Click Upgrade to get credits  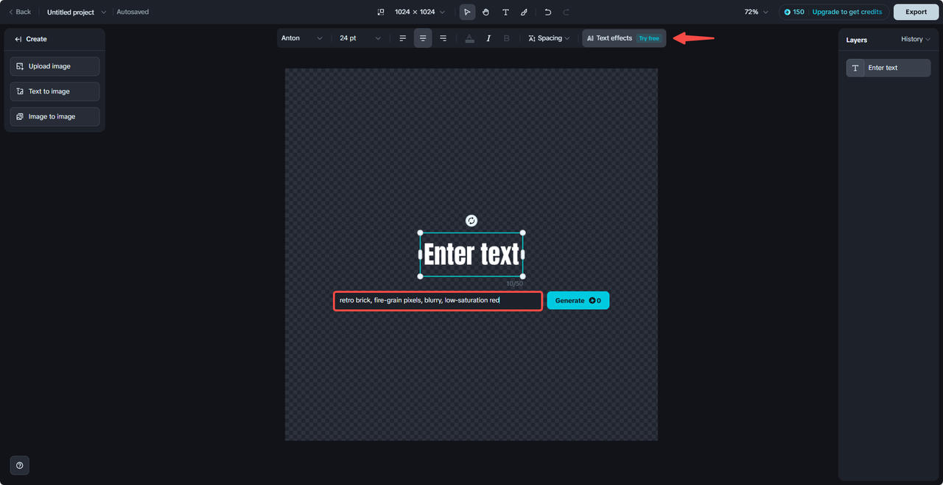[x=847, y=12]
